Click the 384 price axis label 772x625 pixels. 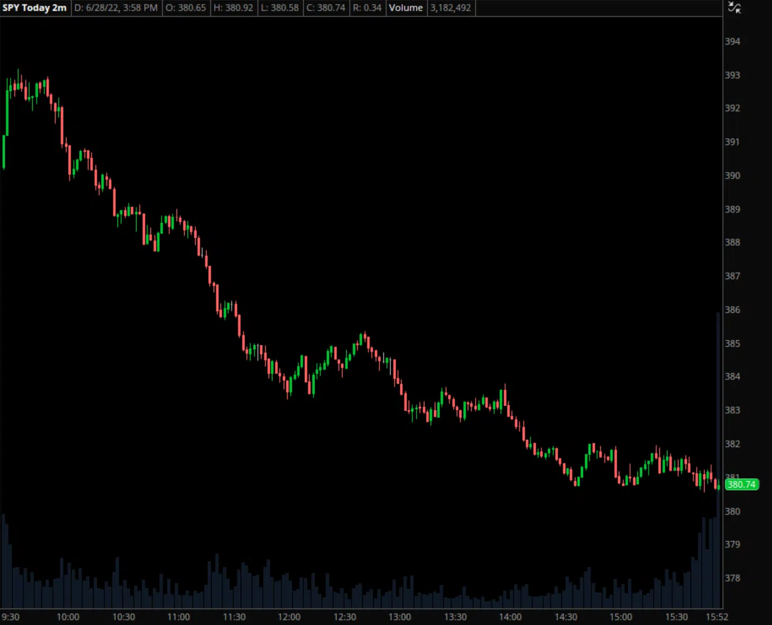[x=733, y=376]
